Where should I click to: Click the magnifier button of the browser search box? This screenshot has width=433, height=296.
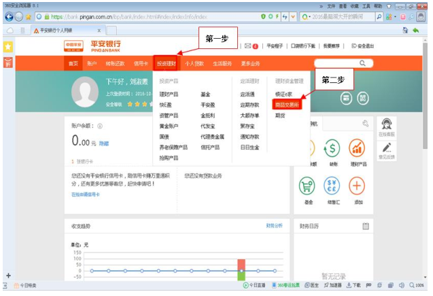379,17
